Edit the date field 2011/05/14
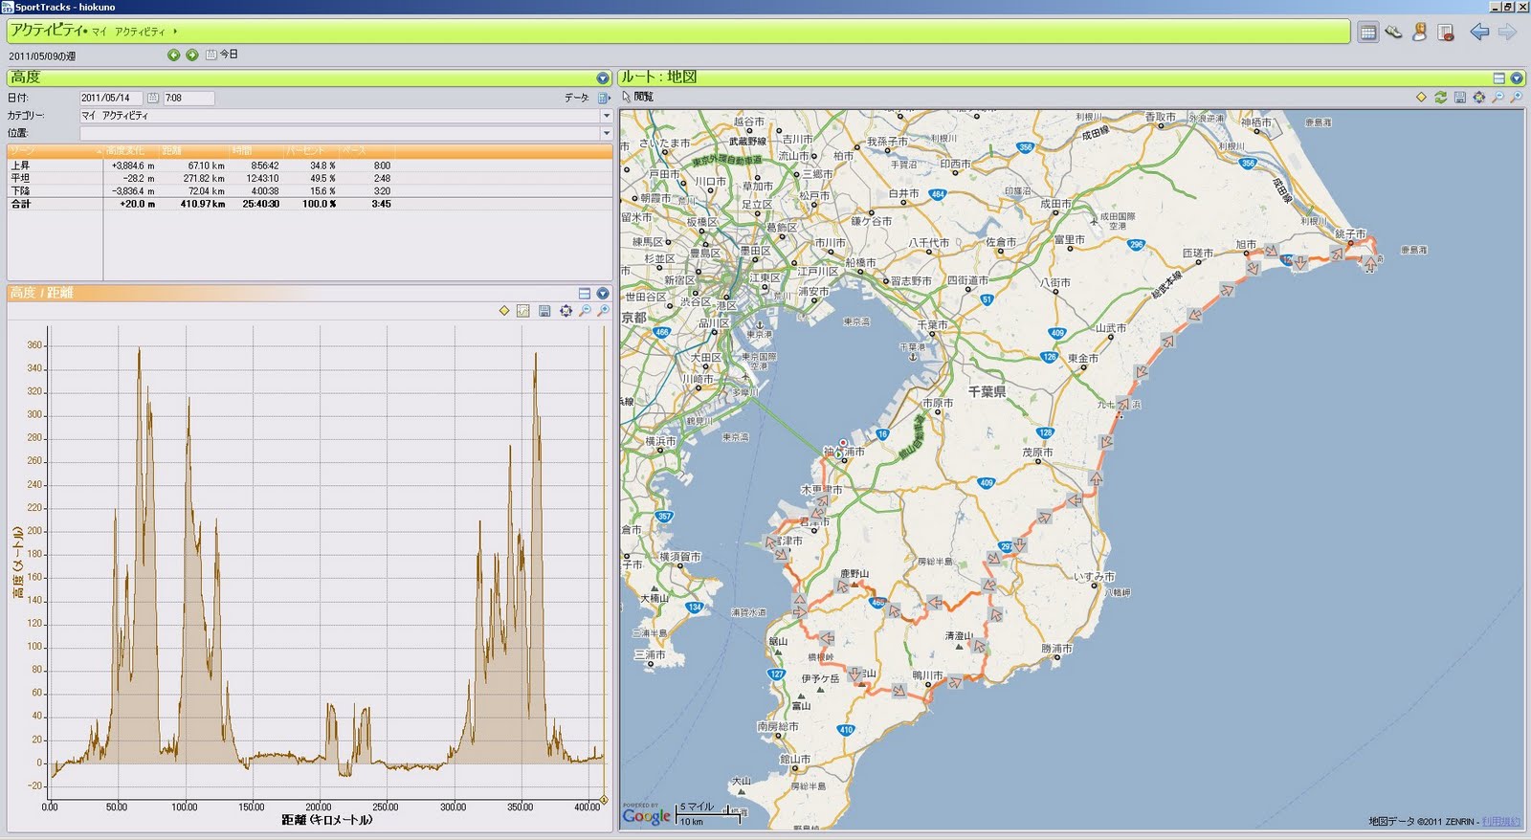The width and height of the screenshot is (1531, 840). pos(110,98)
